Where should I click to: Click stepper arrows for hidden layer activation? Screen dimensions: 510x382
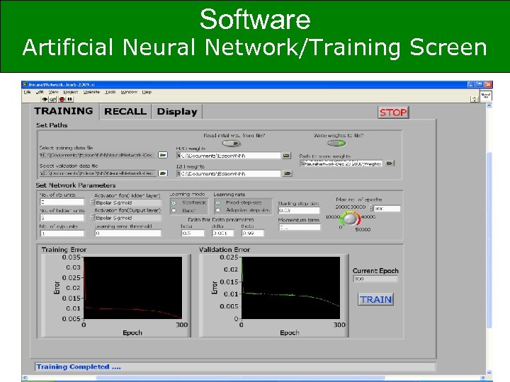[x=93, y=203]
